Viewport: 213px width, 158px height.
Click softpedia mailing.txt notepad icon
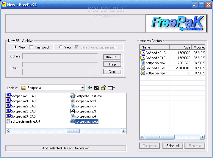(x=8, y=121)
